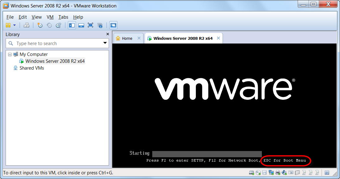
Task: Select Shared VMs in the library tree
Action: tap(32, 68)
